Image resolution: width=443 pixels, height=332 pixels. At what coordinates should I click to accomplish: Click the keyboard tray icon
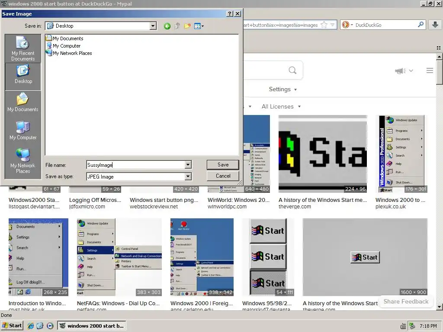point(403,326)
